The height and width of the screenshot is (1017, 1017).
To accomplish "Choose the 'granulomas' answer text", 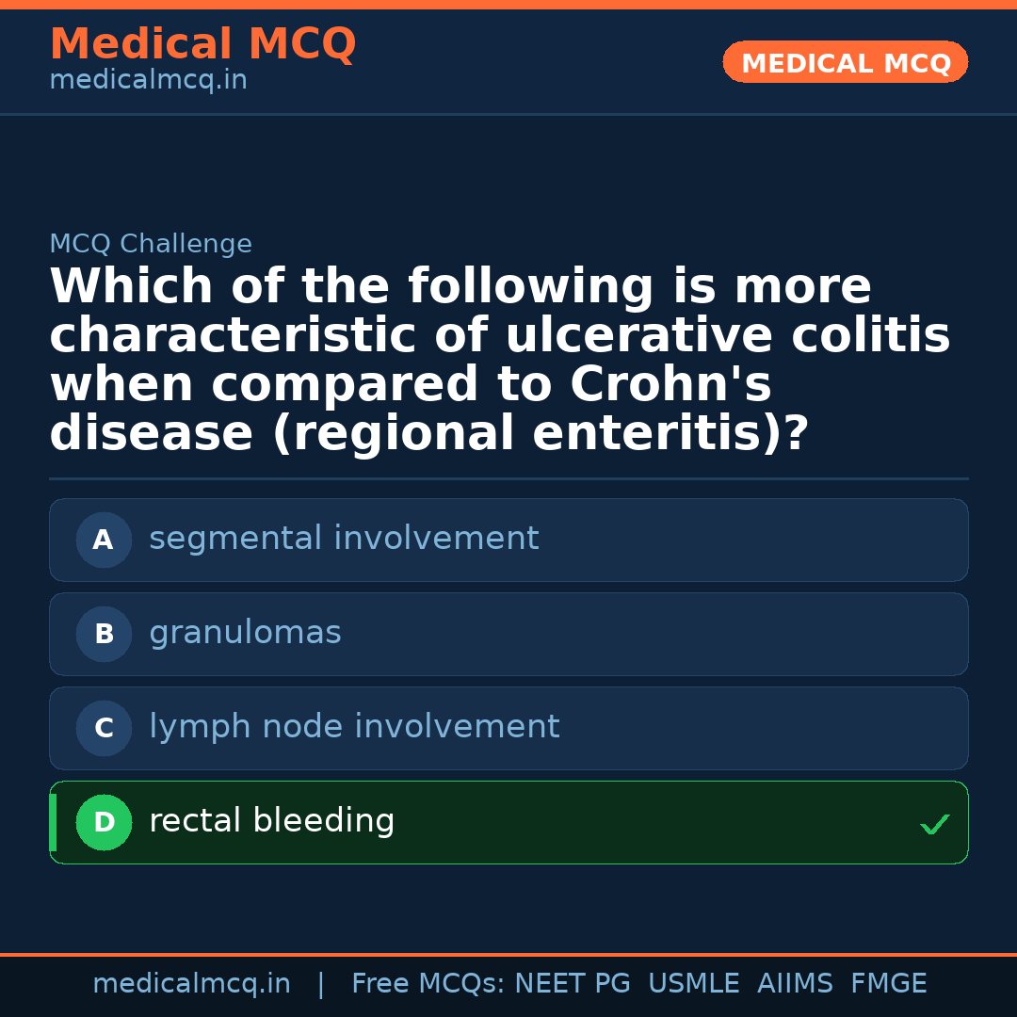I will [245, 633].
